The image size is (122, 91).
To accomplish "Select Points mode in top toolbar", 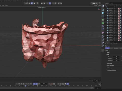I will 25,3.
